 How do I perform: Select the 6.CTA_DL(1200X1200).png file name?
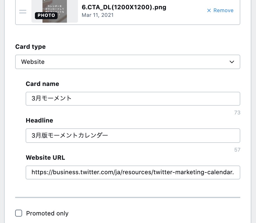click(124, 7)
